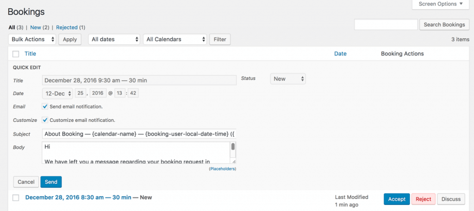Cancel the quick edit
The width and height of the screenshot is (474, 211).
(26, 182)
